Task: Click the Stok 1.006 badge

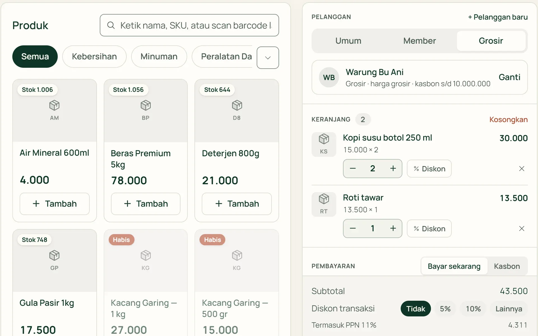Action: pyautogui.click(x=37, y=90)
